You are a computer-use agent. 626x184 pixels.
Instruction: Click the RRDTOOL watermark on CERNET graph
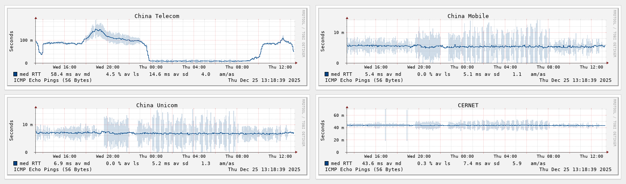pyautogui.click(x=614, y=123)
